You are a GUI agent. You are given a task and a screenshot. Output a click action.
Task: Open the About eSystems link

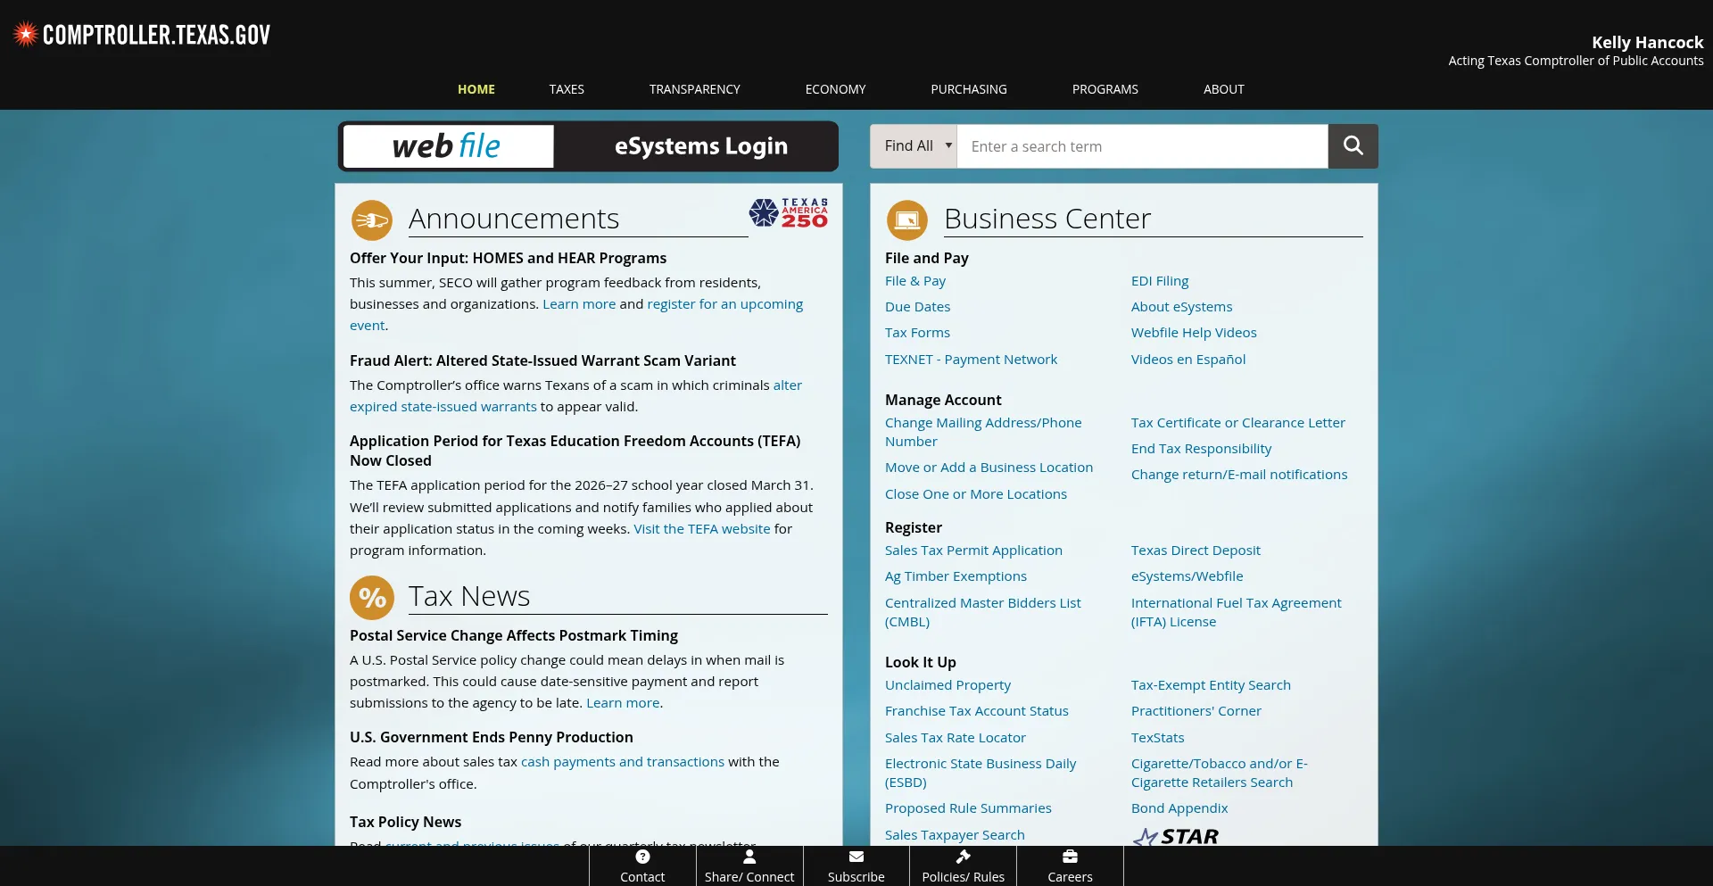pos(1181,307)
